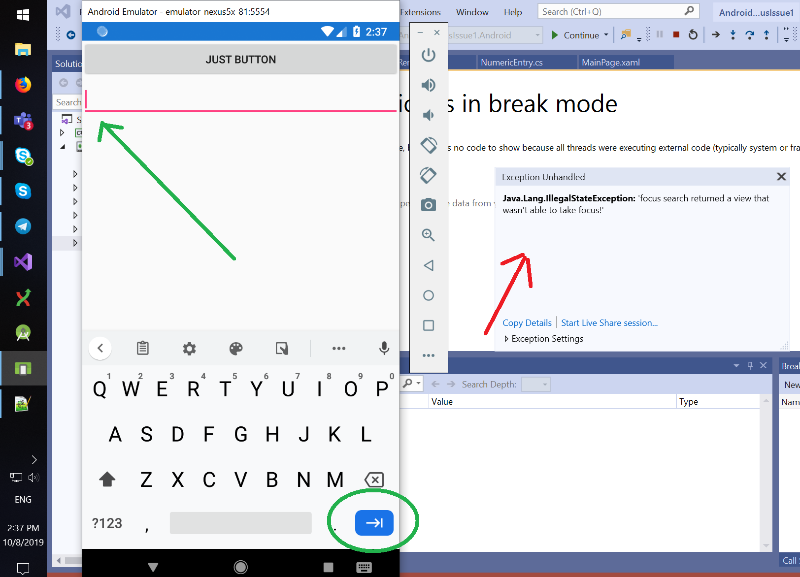Open the Help menu
This screenshot has height=577, width=800.
click(513, 12)
